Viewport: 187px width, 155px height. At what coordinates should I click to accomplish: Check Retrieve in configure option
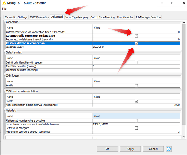point(136,128)
